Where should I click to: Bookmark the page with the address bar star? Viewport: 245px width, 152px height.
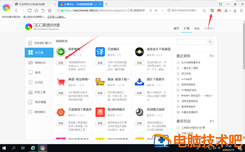[x=156, y=10]
